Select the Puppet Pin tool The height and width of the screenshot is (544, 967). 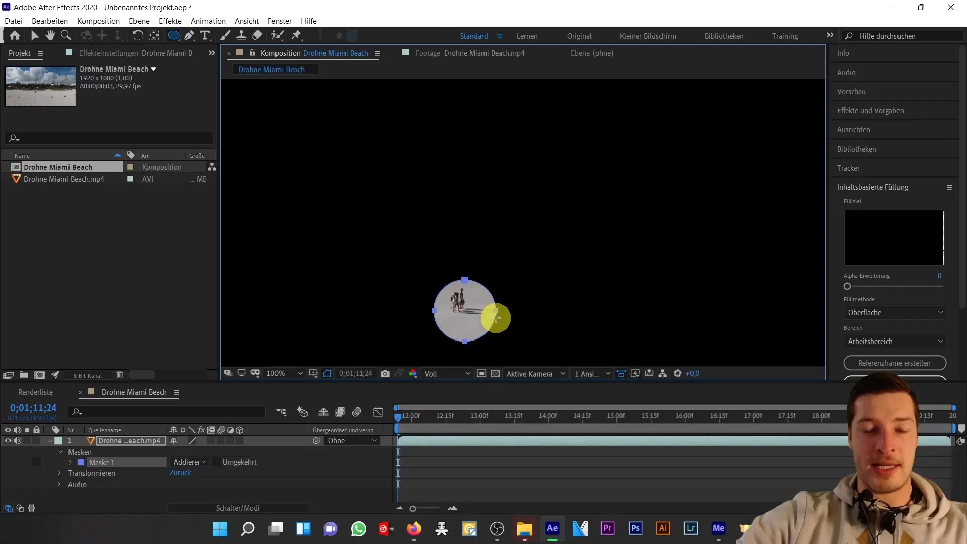click(x=296, y=35)
